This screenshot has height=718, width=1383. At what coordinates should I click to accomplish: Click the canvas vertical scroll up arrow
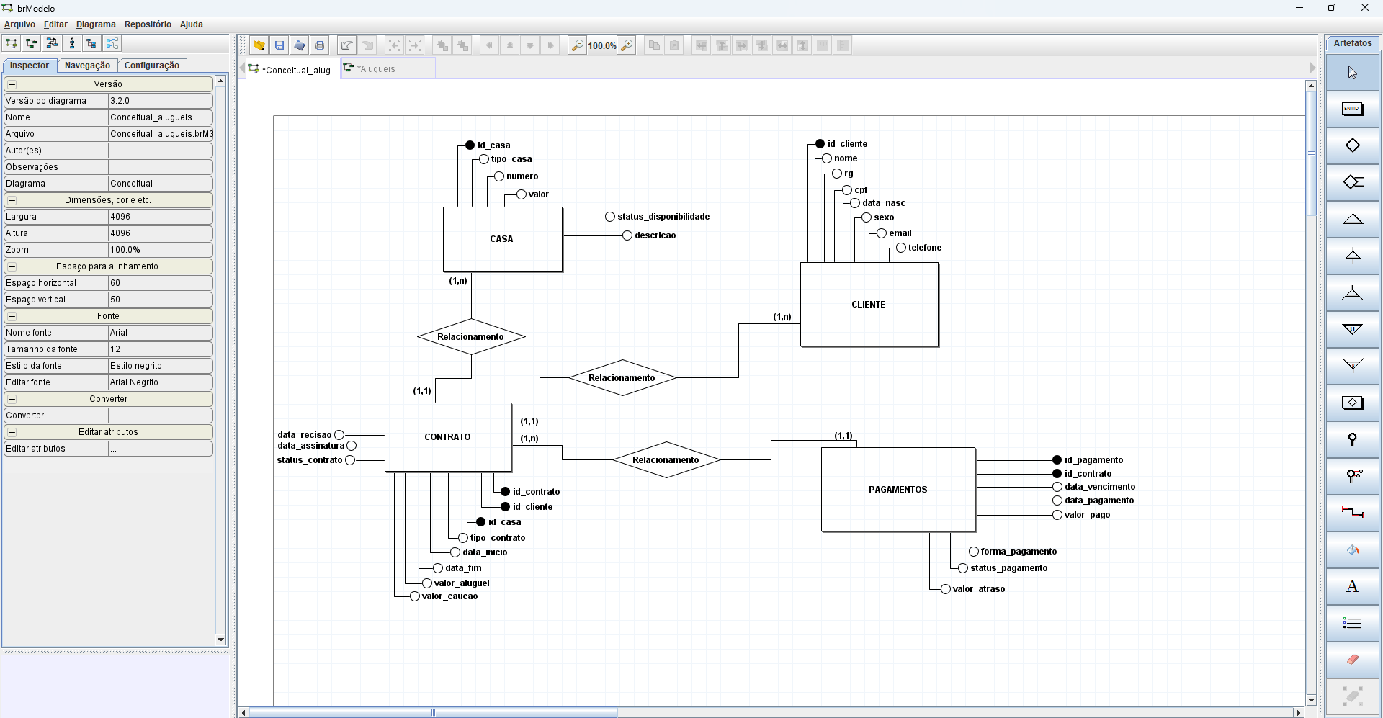point(1311,86)
